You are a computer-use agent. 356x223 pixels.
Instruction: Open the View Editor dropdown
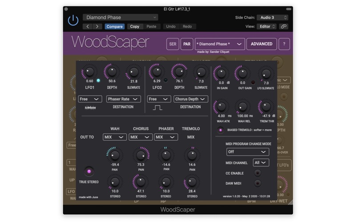(x=267, y=26)
